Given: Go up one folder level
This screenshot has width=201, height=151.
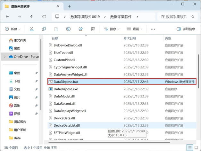Looking at the screenshot, I should (31, 17).
